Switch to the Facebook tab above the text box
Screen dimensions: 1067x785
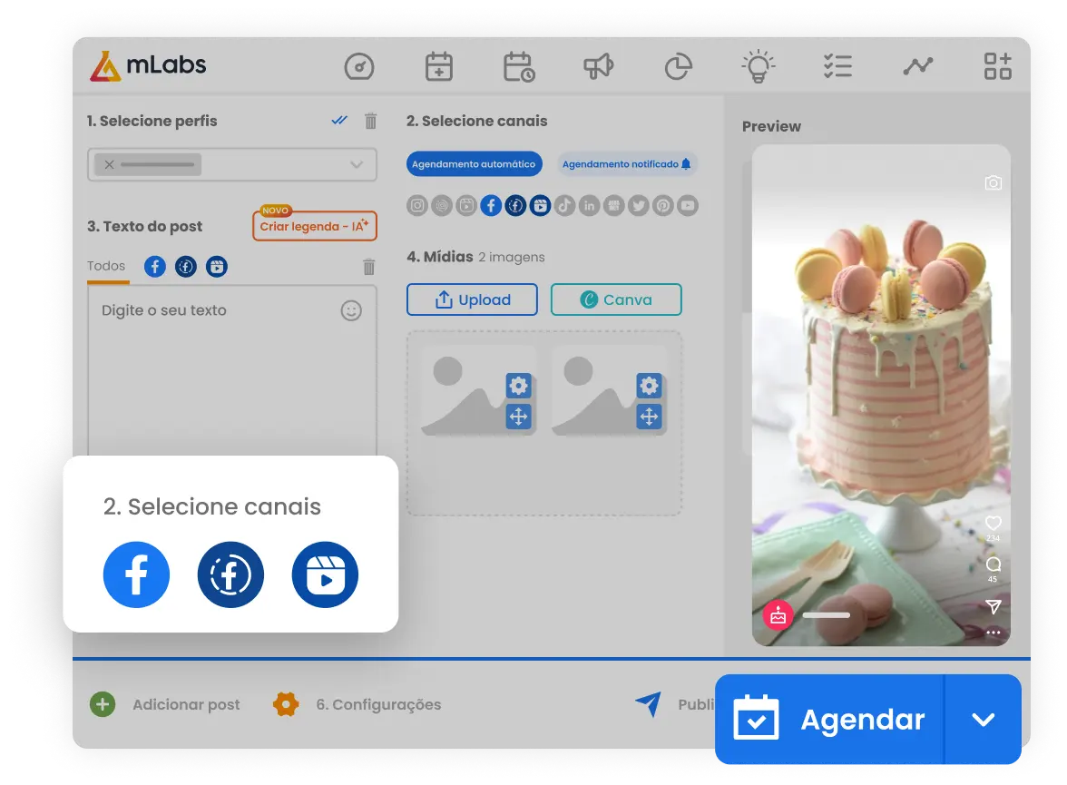pos(155,266)
